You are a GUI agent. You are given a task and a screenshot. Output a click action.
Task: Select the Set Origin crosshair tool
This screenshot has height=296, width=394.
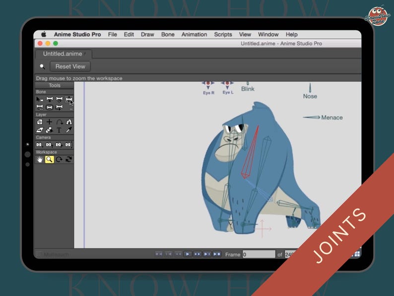click(x=50, y=122)
